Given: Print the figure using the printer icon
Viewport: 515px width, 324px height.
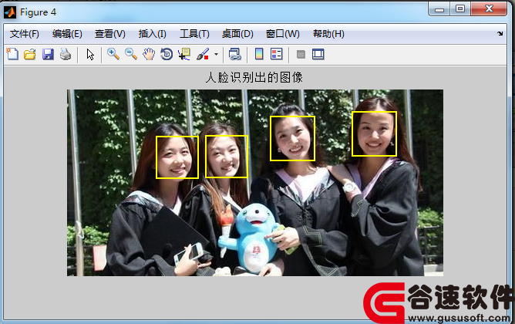Looking at the screenshot, I should click(x=66, y=54).
